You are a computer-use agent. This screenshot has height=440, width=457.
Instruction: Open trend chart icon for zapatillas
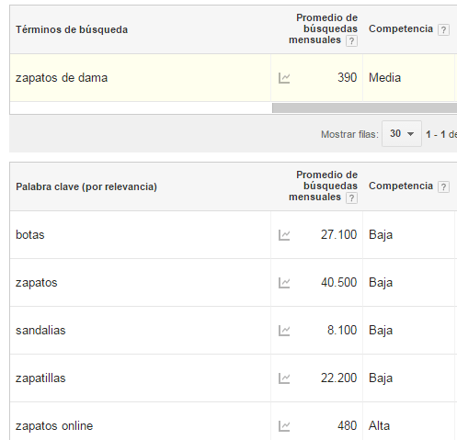[284, 378]
